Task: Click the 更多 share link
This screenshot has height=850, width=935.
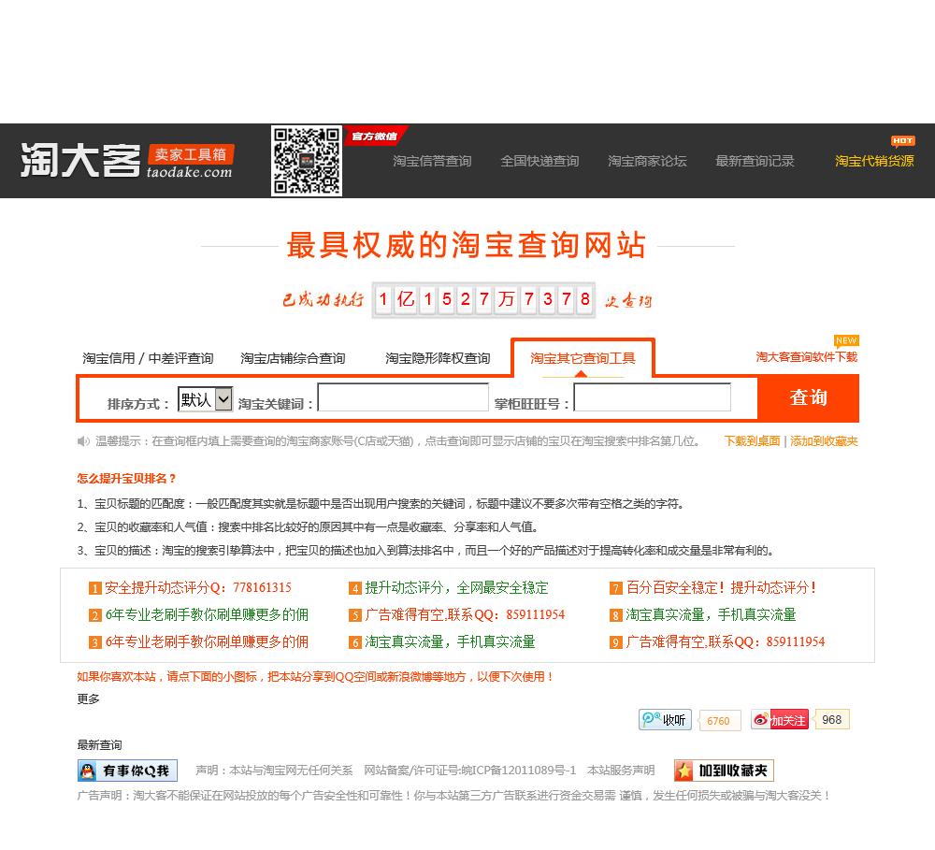Action: tap(88, 699)
